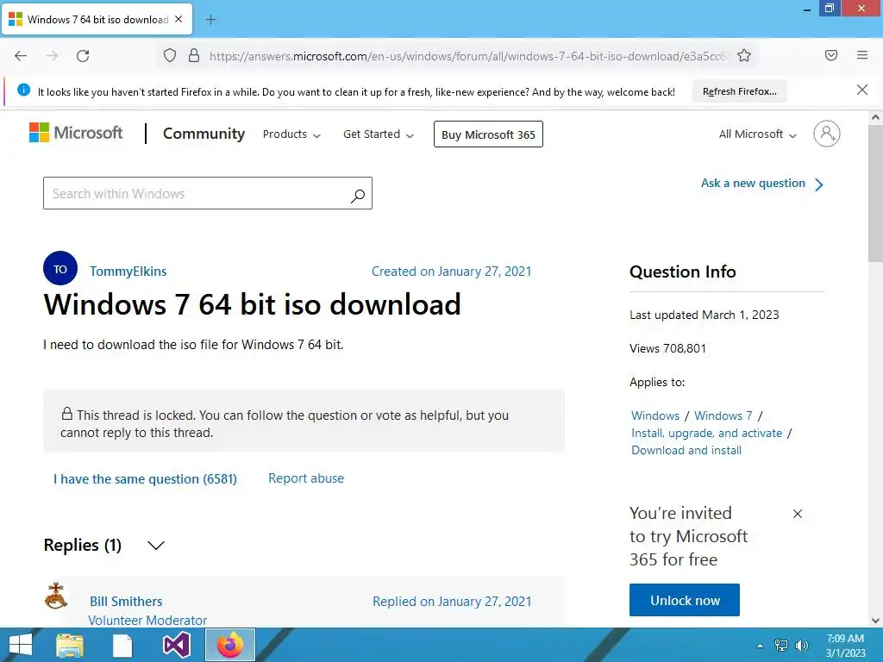Open TommyElkins profile link

pos(128,272)
